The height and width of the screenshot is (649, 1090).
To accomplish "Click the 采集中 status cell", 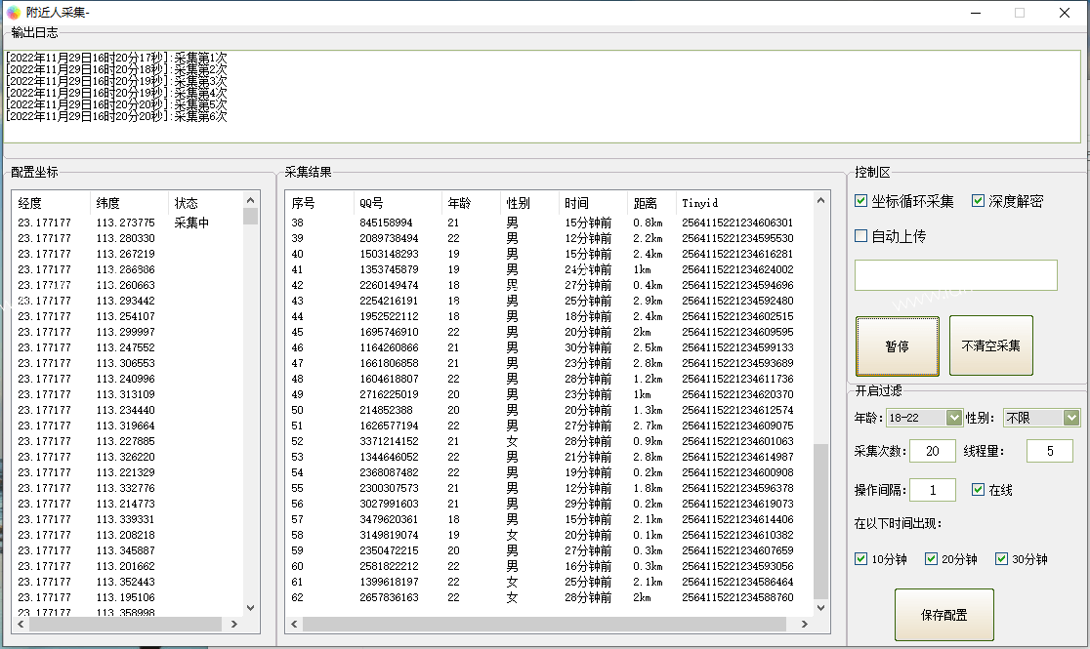I will (x=191, y=223).
